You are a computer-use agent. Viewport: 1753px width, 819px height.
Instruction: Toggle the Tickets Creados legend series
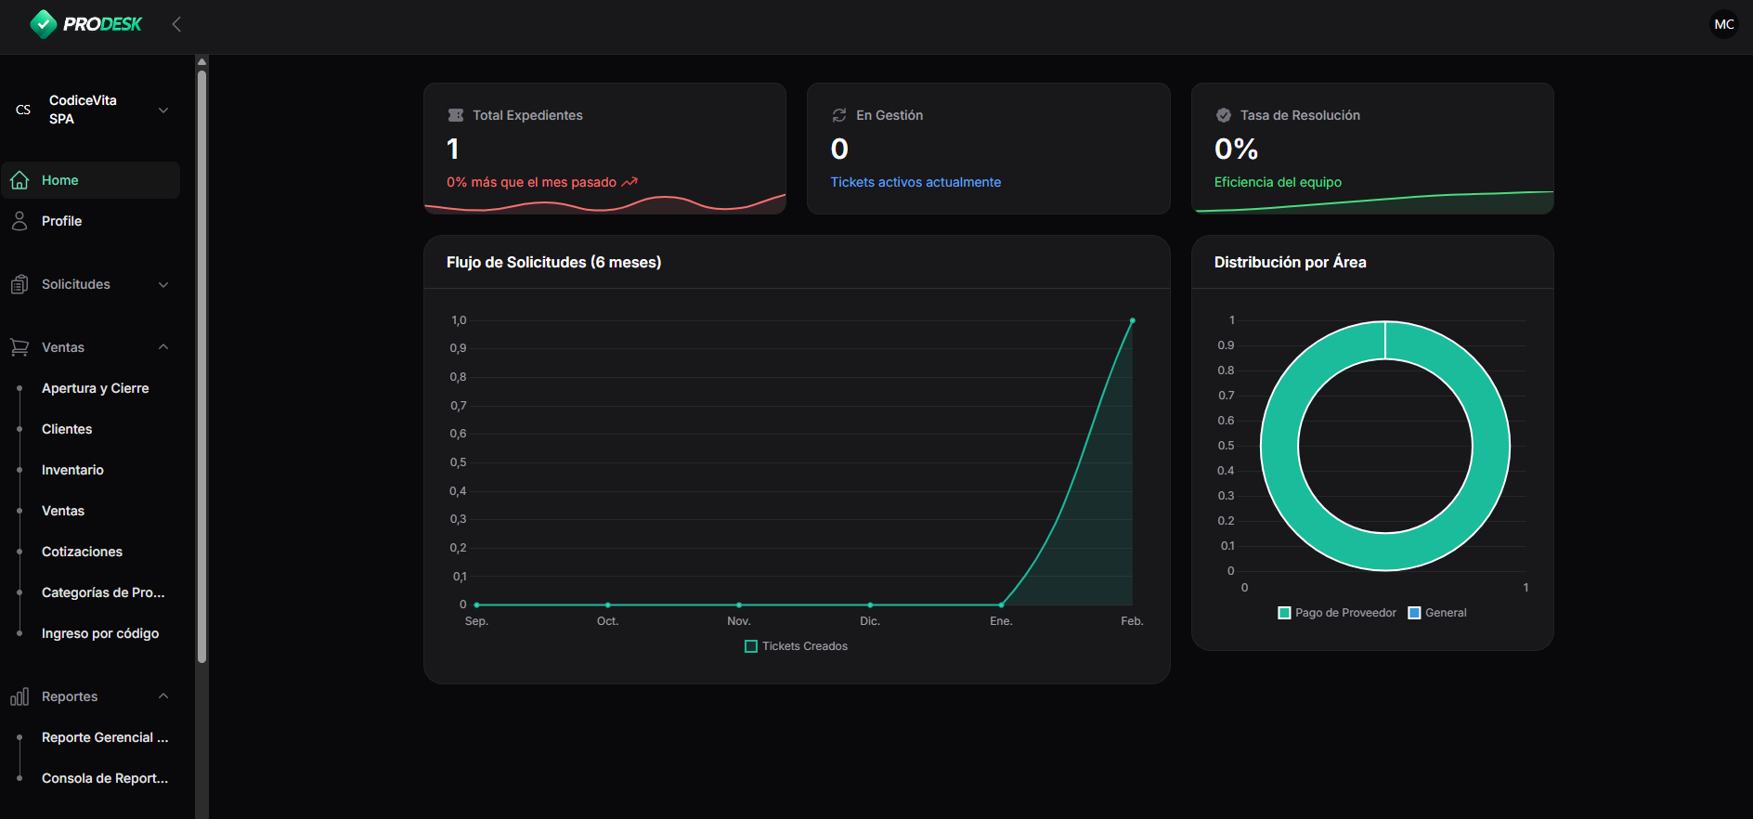click(796, 646)
